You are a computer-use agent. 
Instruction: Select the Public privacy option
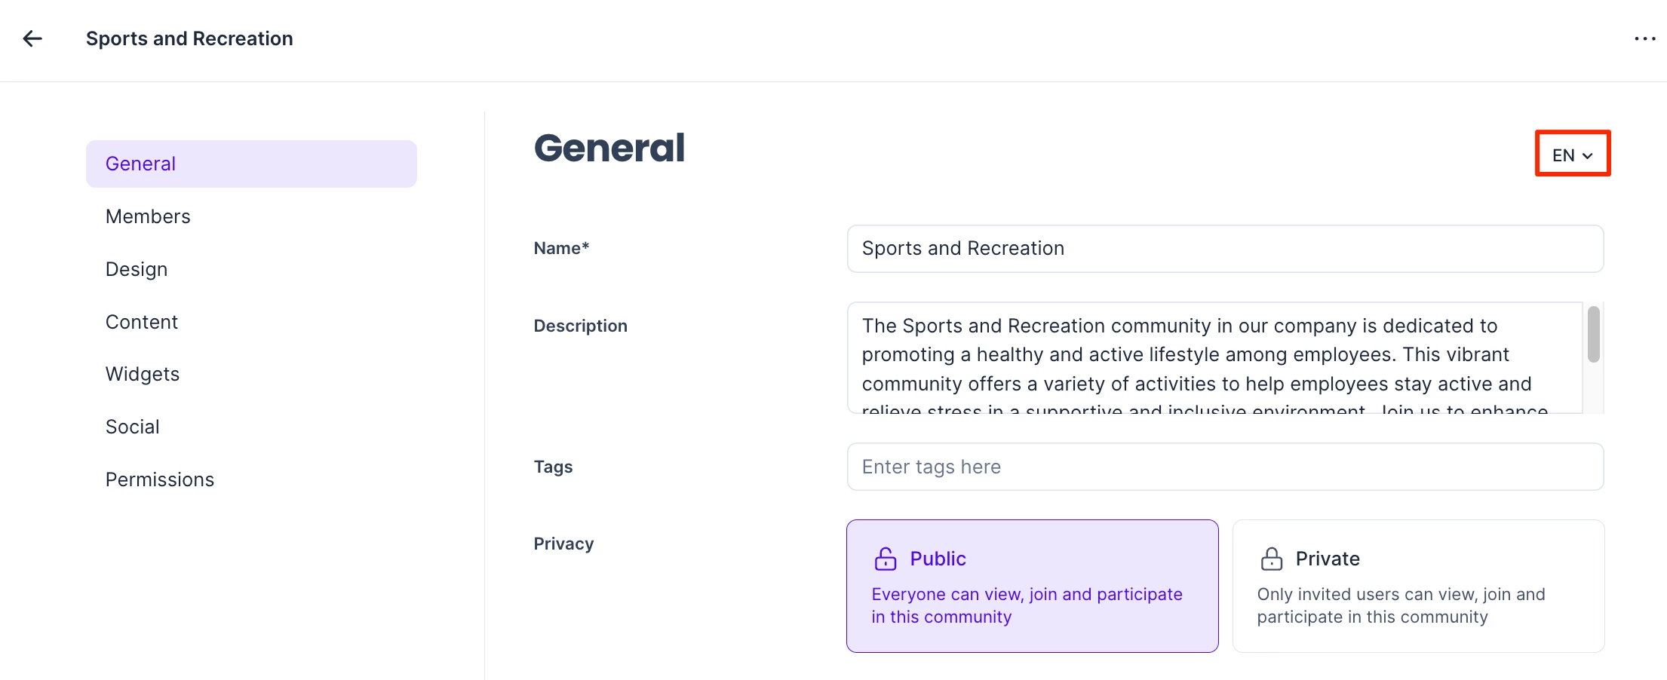coord(1032,586)
